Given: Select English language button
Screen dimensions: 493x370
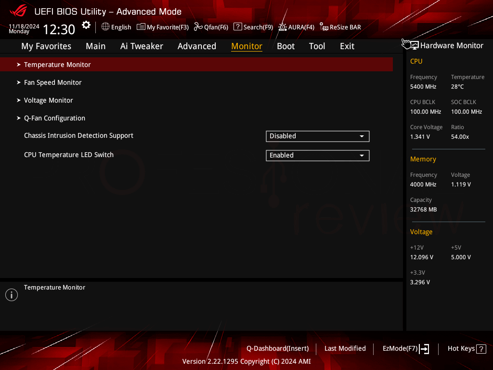Looking at the screenshot, I should coord(116,27).
